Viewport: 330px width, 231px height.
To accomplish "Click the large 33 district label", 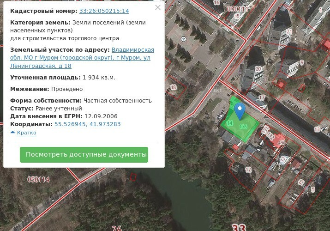I will pyautogui.click(x=239, y=227).
